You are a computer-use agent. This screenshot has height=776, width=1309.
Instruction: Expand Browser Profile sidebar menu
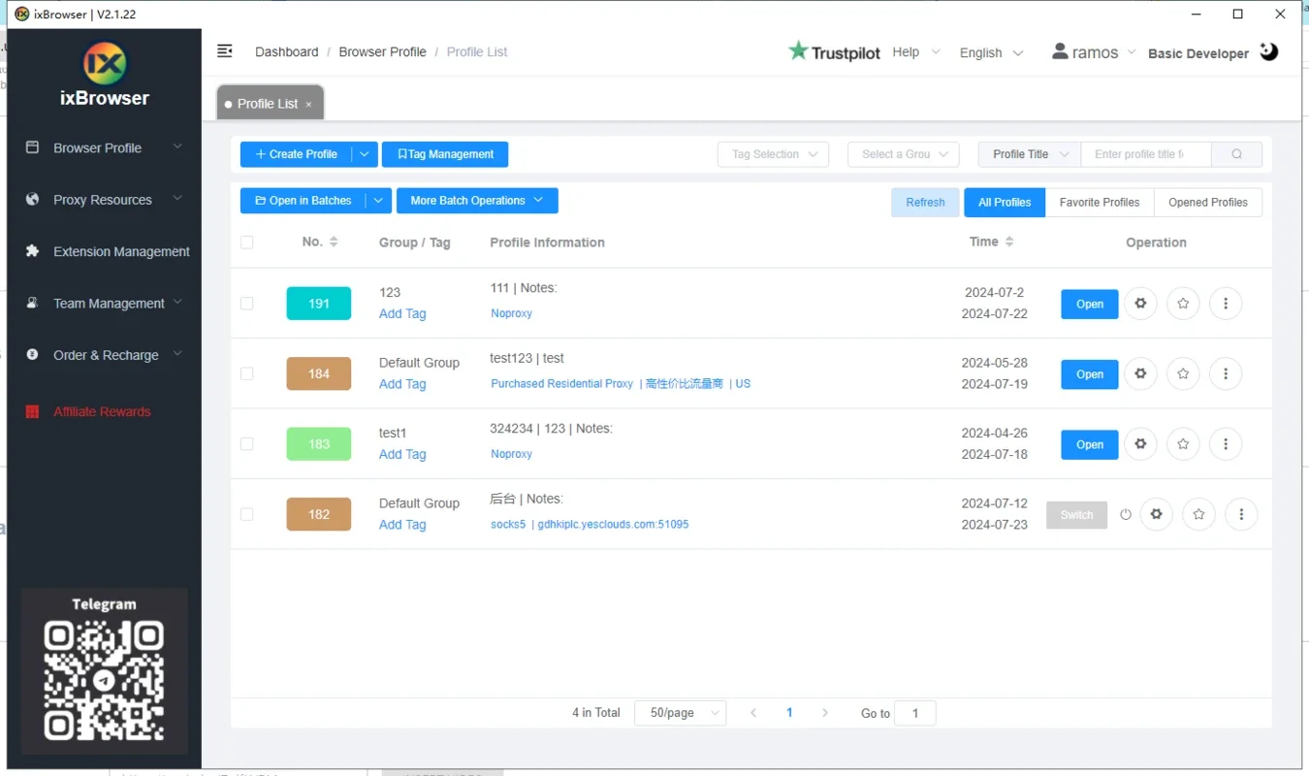pos(104,147)
